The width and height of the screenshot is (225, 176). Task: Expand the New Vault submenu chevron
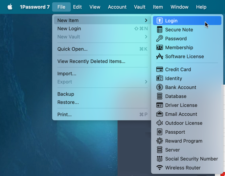[x=146, y=37]
